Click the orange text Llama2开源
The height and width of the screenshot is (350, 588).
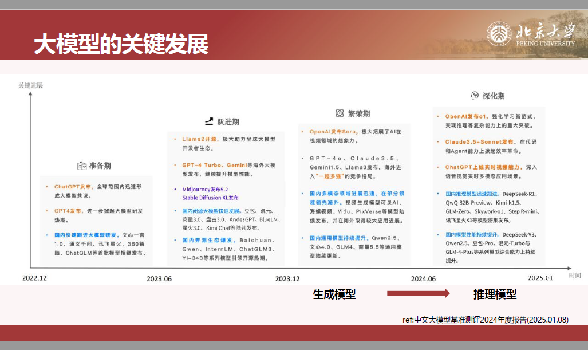click(200, 139)
